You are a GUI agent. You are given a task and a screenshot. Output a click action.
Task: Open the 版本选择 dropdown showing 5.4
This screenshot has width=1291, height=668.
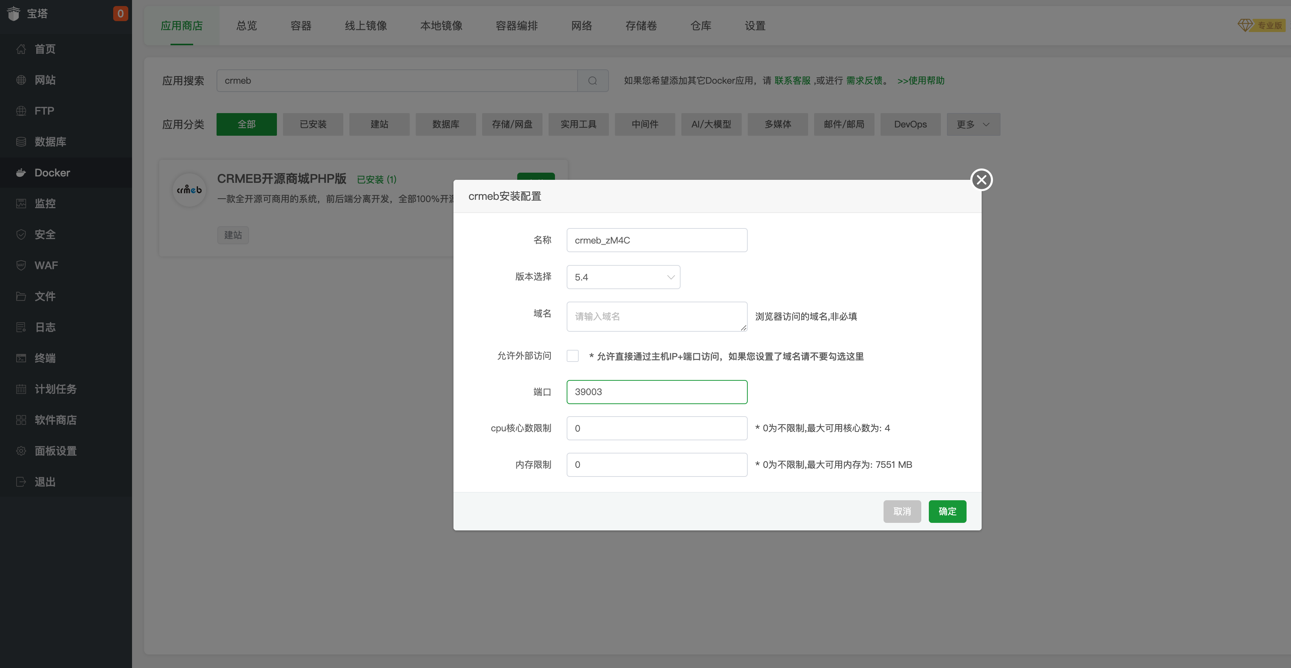pos(623,277)
